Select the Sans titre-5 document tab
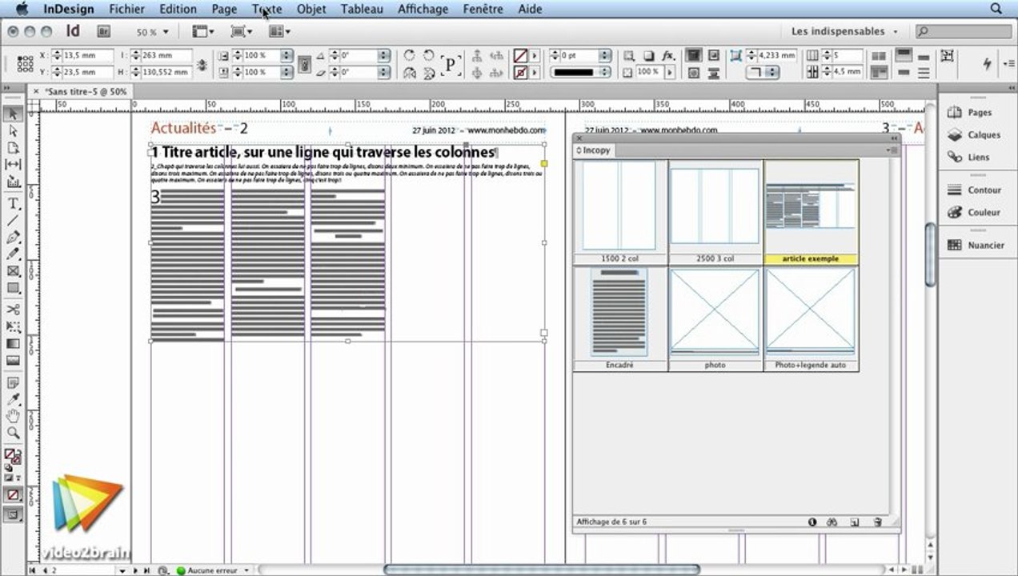 pos(82,91)
